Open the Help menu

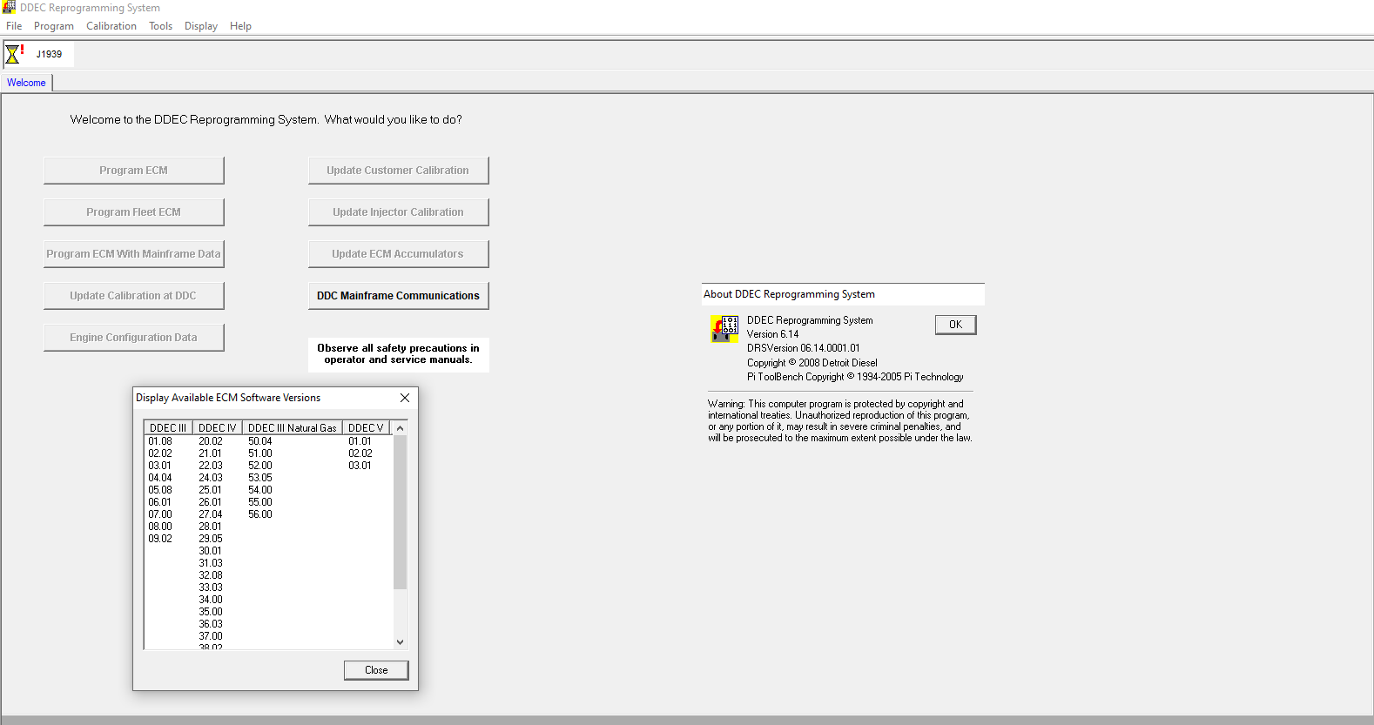[240, 26]
